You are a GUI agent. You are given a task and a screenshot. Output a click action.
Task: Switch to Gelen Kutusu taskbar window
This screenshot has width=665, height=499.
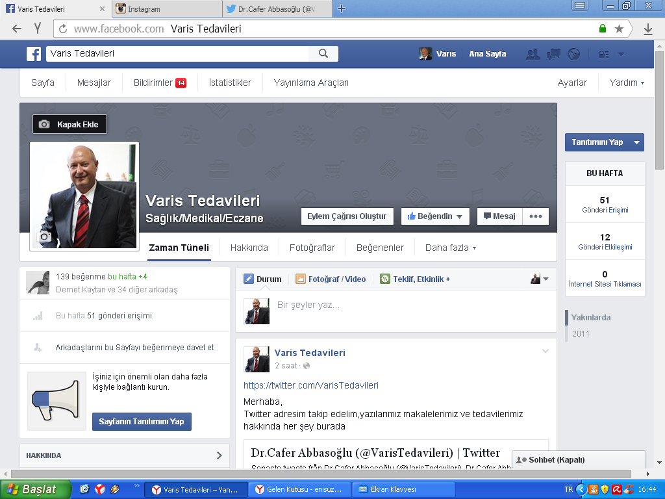click(x=299, y=489)
